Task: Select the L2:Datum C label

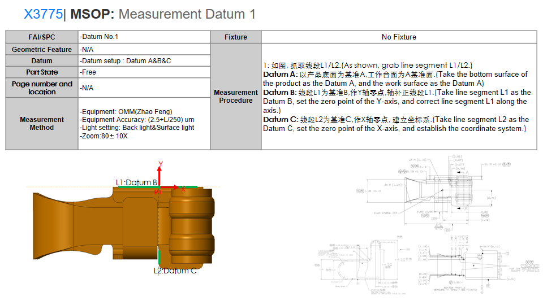Action: pos(175,271)
